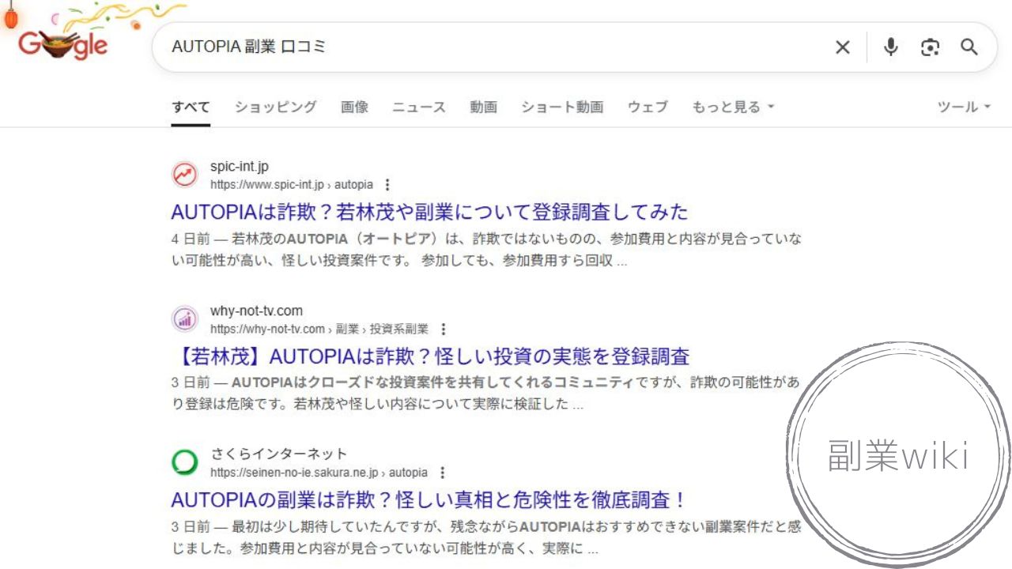Open result AUTOPIAは詐欺？若林茂や副業について登録調査してみた
This screenshot has width=1012, height=569.
429,212
